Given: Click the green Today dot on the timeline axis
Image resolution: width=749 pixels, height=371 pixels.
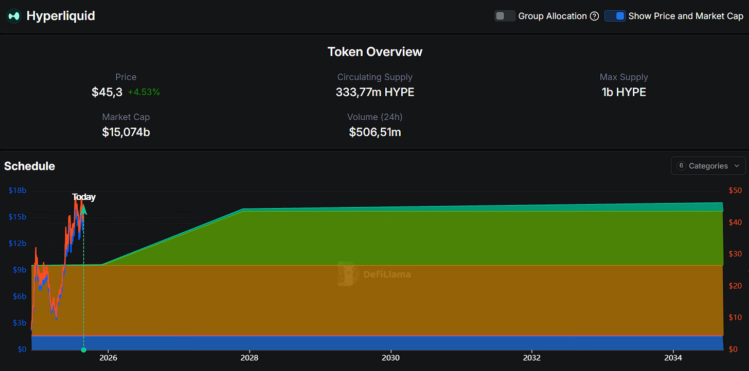Looking at the screenshot, I should (x=84, y=350).
